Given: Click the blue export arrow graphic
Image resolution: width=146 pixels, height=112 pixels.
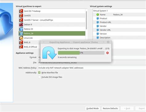Looking at the screenshot, I should coord(49,53).
